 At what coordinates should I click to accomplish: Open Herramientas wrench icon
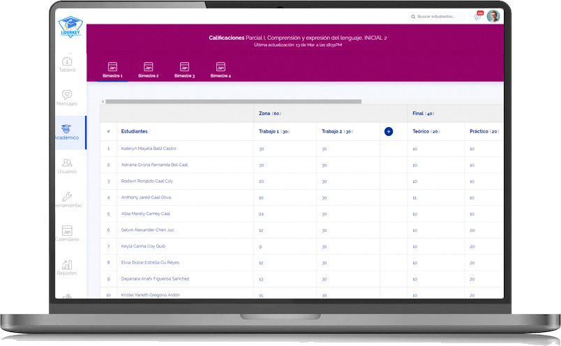coord(67,197)
